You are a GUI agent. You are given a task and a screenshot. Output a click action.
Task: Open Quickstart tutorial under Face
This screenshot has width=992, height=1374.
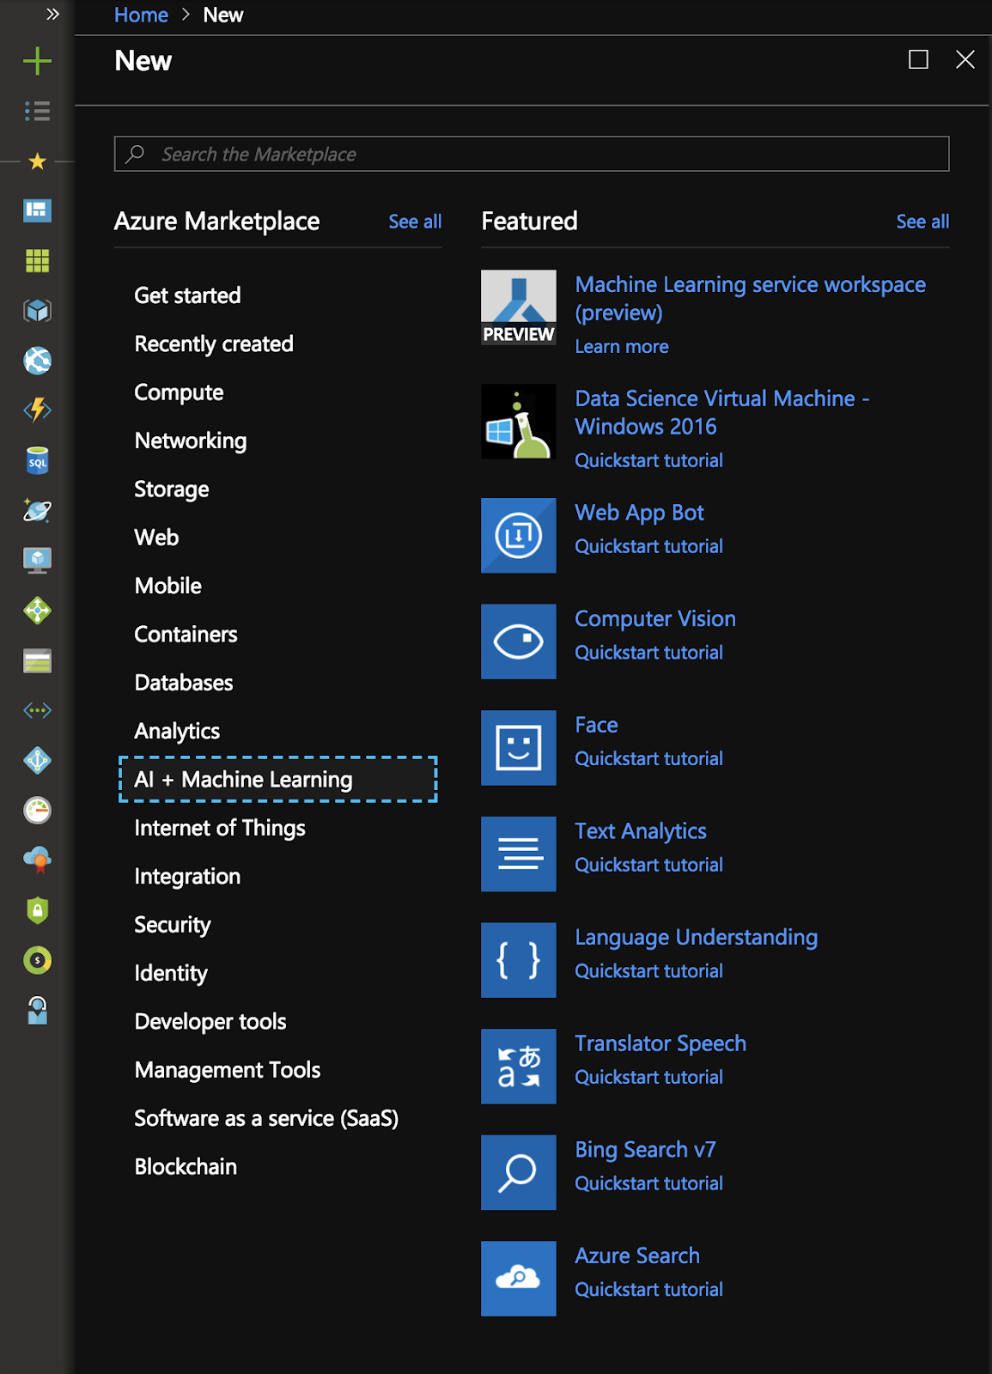[648, 759]
